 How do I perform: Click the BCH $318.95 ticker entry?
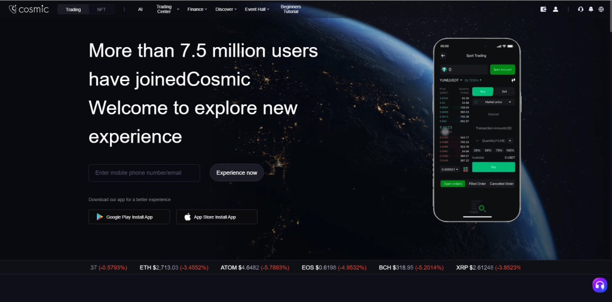click(x=411, y=268)
